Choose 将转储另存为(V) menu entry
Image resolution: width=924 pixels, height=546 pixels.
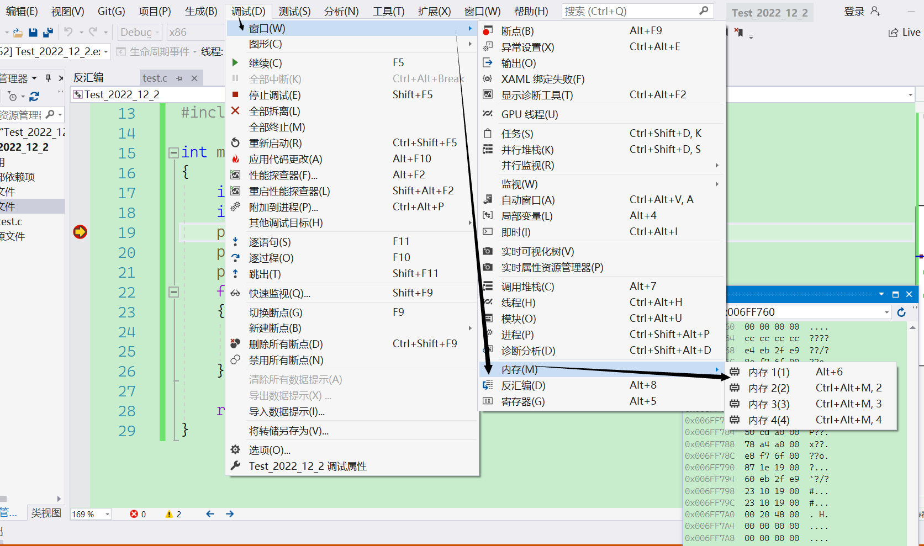click(x=352, y=431)
